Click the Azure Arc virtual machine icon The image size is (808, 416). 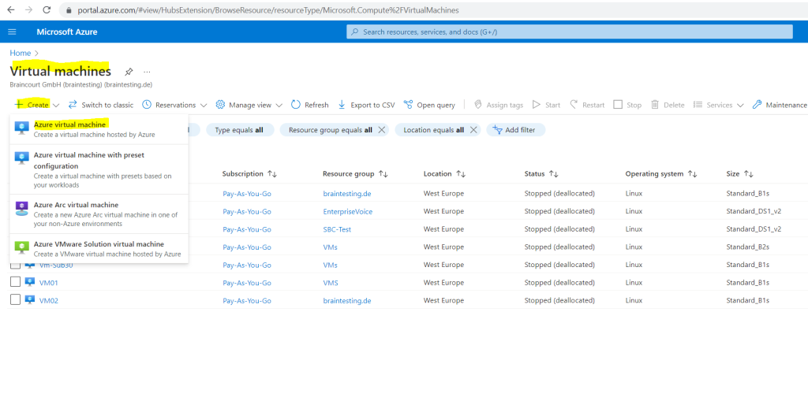(x=21, y=209)
